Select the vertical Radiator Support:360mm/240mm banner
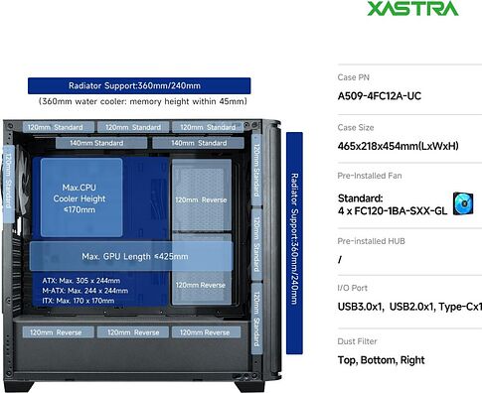 (294, 243)
